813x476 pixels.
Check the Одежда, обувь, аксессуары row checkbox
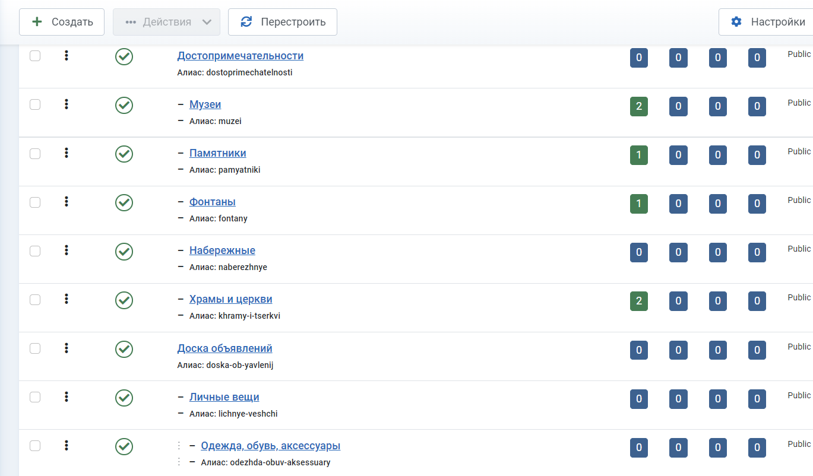point(35,446)
